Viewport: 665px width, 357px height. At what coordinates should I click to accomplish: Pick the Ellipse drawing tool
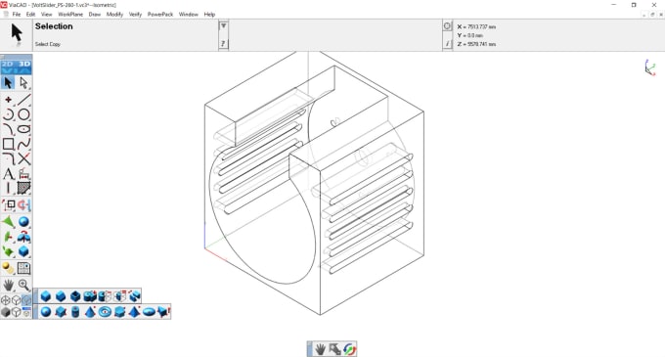point(23,129)
